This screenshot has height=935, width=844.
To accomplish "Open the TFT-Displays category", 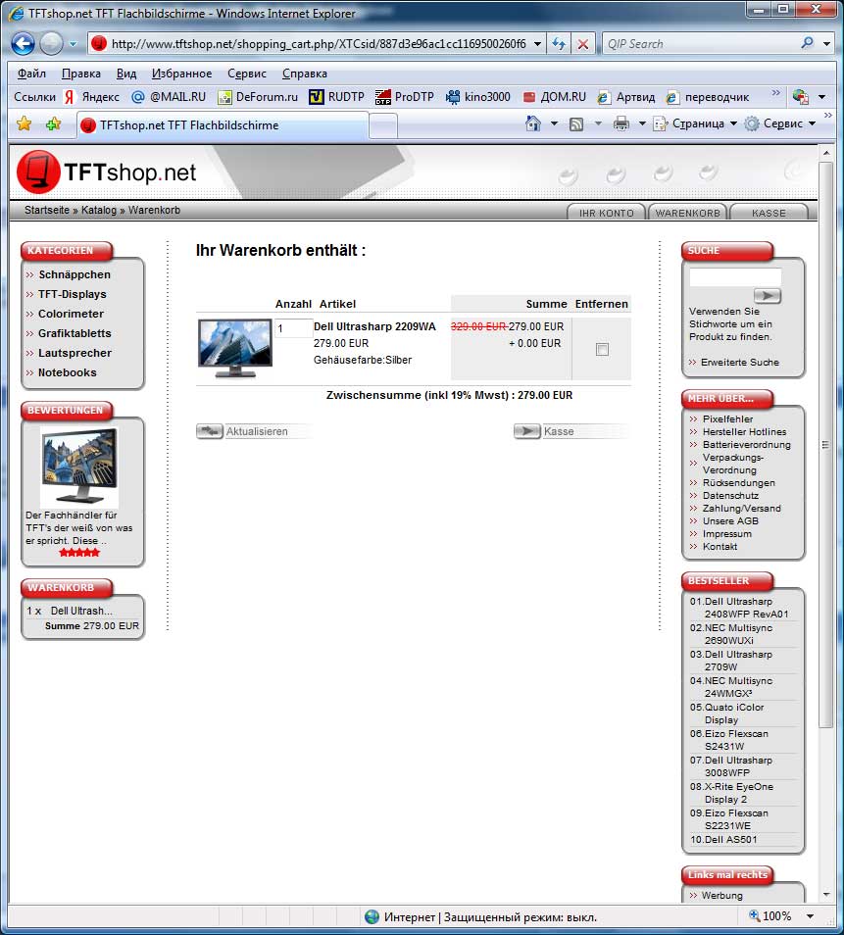I will tap(73, 294).
